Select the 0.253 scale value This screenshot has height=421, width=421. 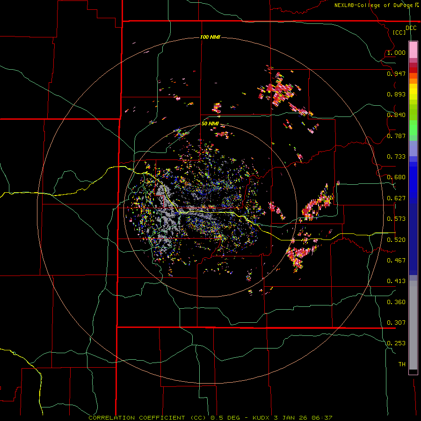tap(396, 343)
